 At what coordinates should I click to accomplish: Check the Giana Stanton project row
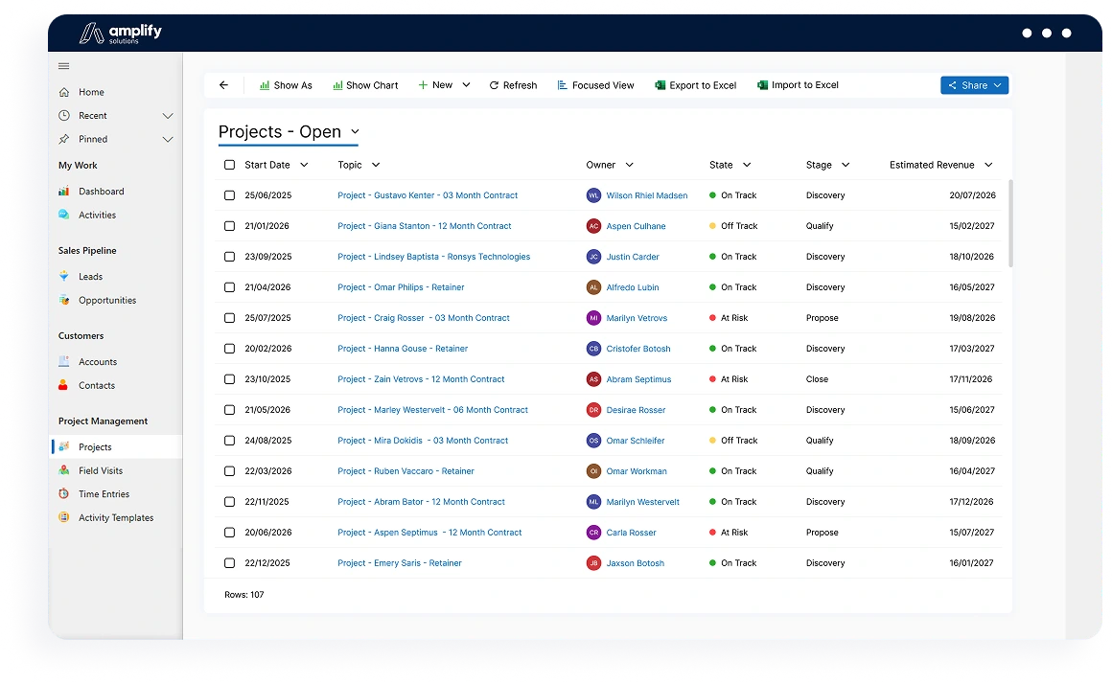[230, 226]
